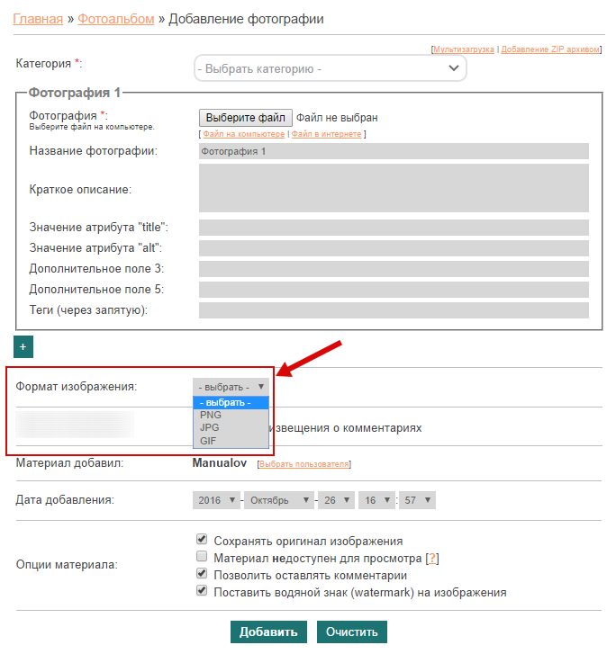Open the day 26 dropdown
This screenshot has height=654, width=616.
tap(334, 500)
